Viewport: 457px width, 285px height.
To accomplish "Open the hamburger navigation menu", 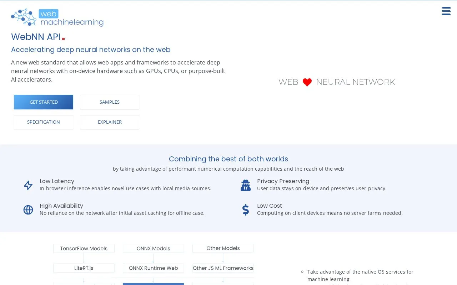I will pos(446,11).
